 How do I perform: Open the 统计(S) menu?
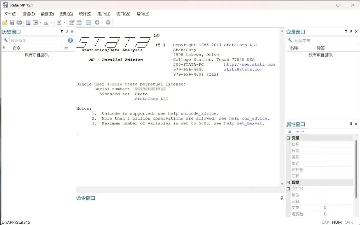point(85,14)
